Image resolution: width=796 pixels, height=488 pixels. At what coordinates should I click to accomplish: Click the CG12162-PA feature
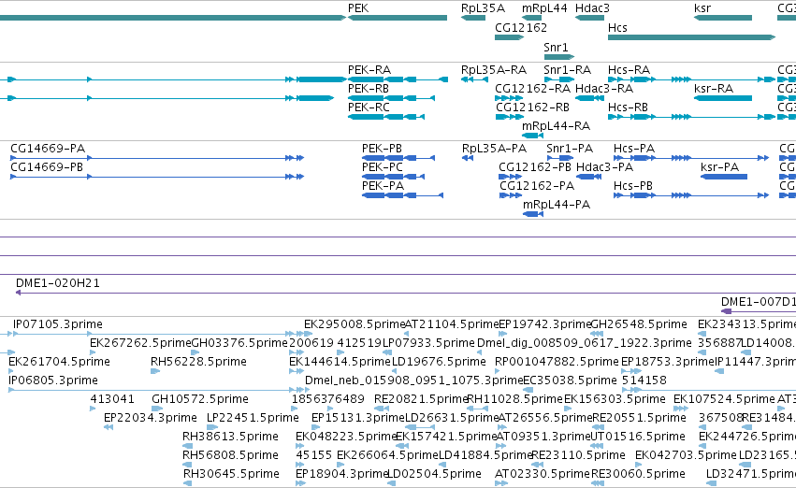coord(511,195)
